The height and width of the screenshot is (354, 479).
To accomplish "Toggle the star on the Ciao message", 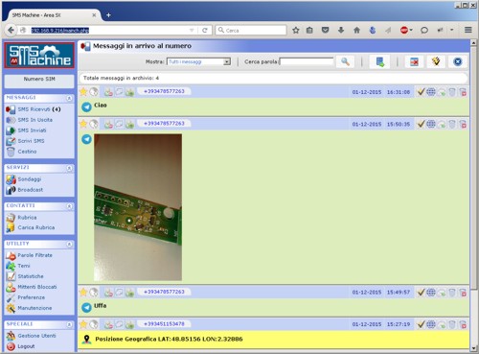I will point(83,92).
